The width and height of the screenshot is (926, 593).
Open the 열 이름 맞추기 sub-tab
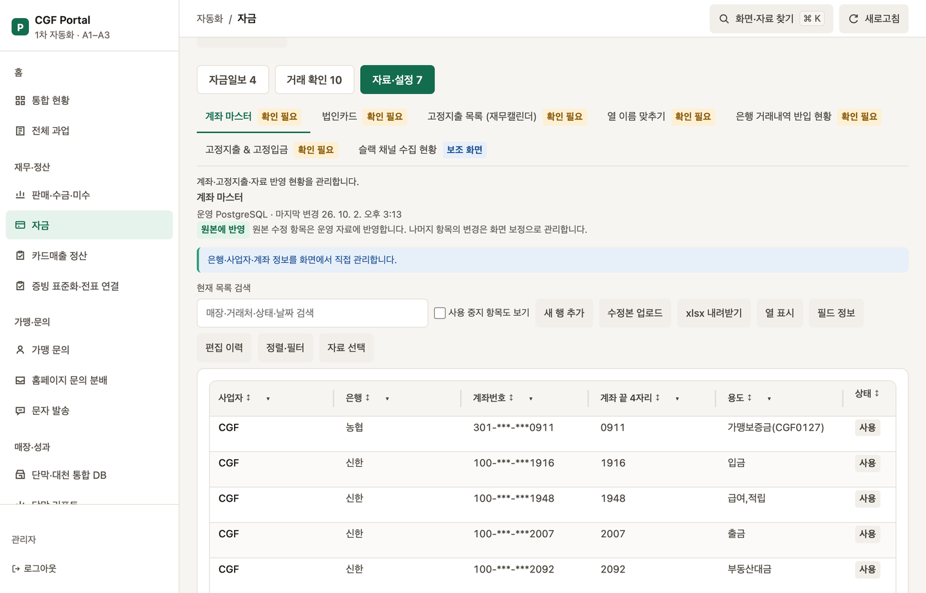(x=661, y=116)
